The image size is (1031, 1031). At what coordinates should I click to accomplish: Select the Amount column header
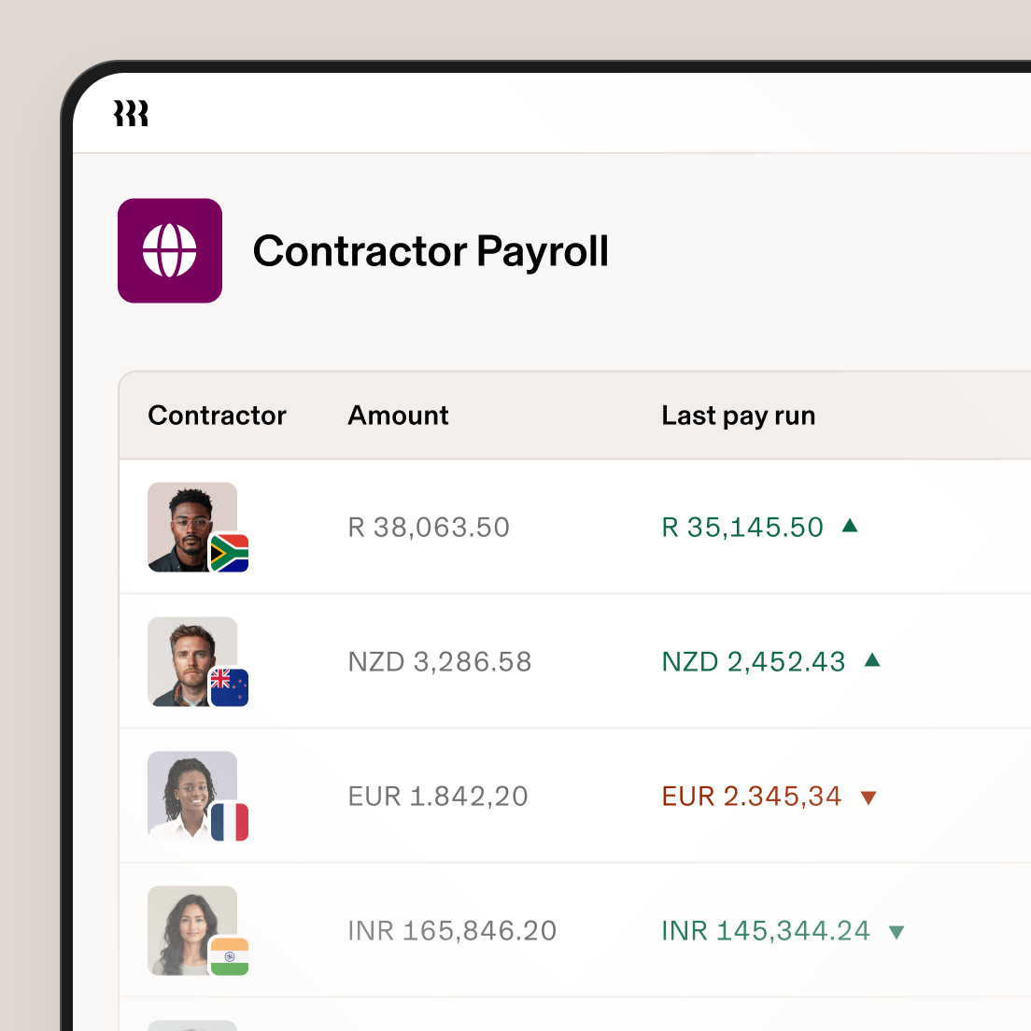(x=398, y=415)
